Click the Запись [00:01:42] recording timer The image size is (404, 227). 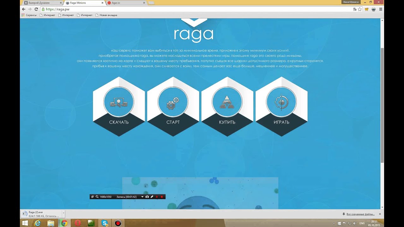point(127,197)
